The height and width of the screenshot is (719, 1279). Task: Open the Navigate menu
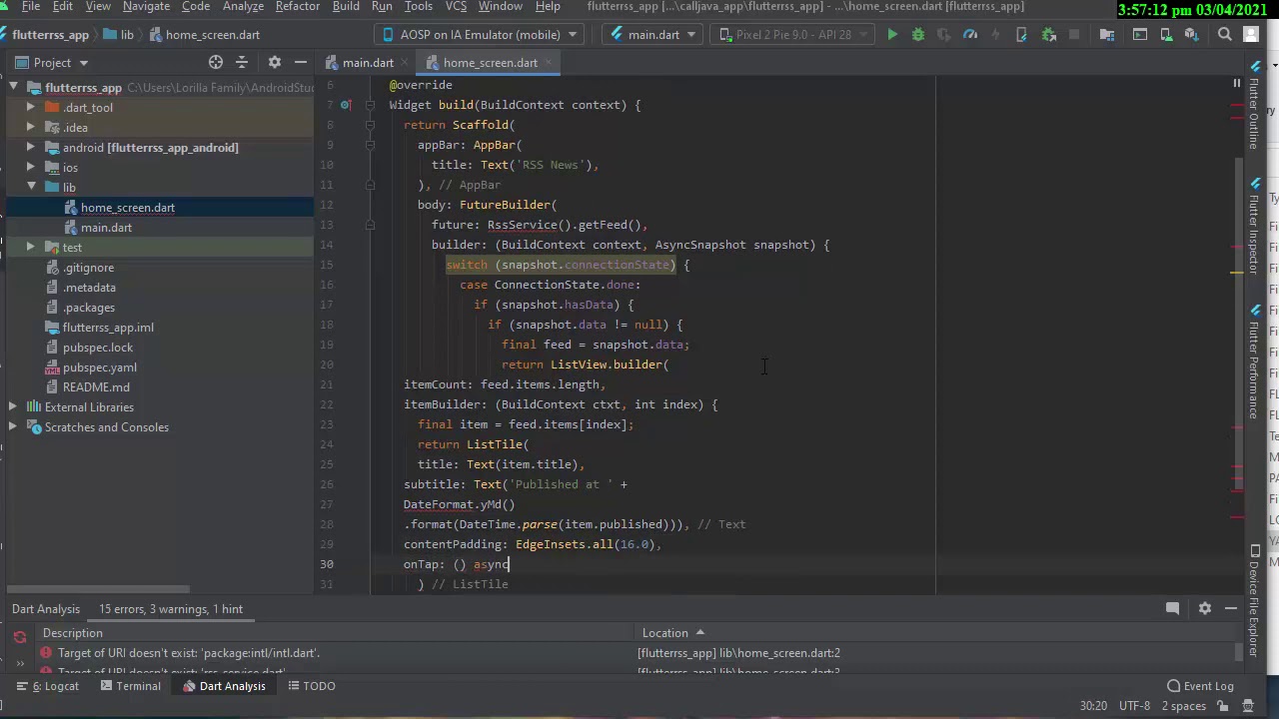point(146,6)
